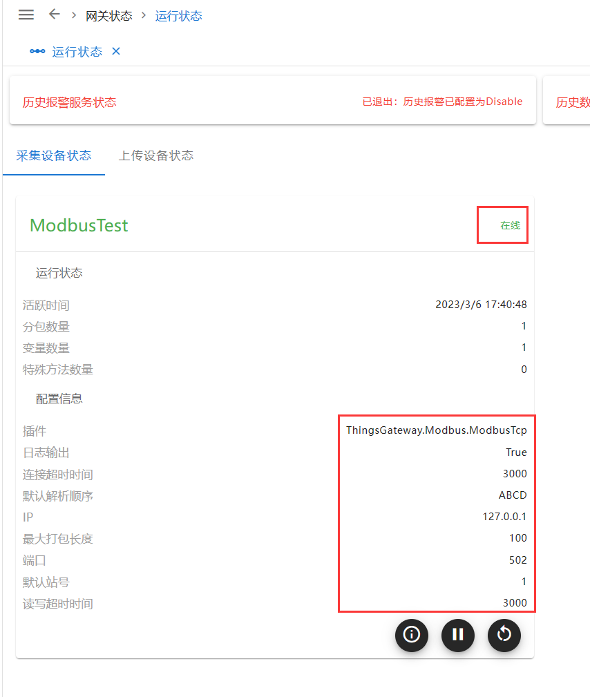
Task: Click the 运行状态 tab icon
Action: tap(37, 52)
